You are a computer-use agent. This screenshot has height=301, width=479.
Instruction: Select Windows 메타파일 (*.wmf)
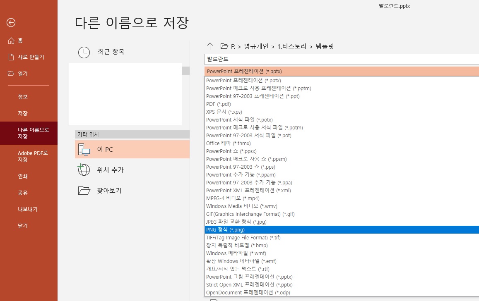coord(342,253)
